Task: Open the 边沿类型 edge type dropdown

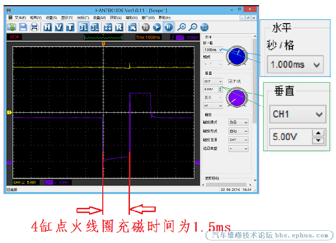Action: (238, 149)
